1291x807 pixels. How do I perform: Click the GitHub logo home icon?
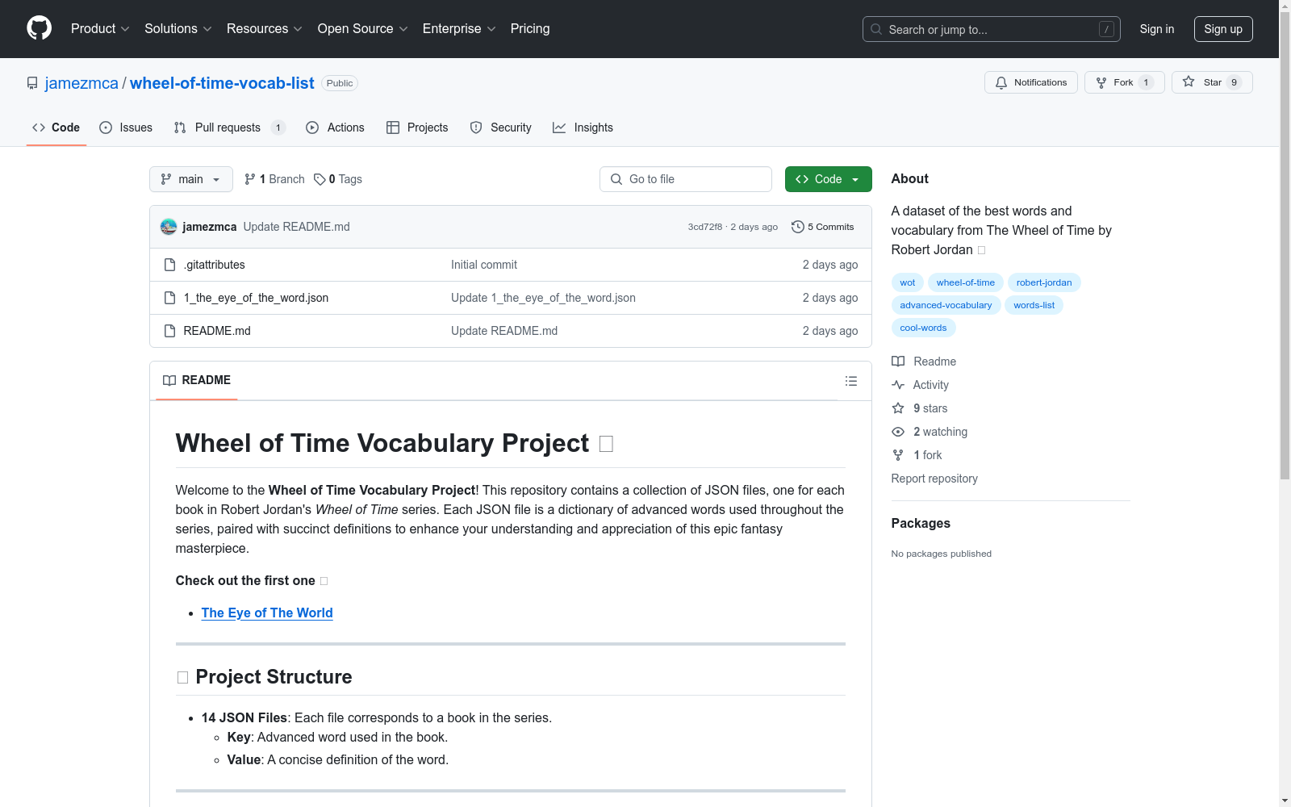click(39, 28)
